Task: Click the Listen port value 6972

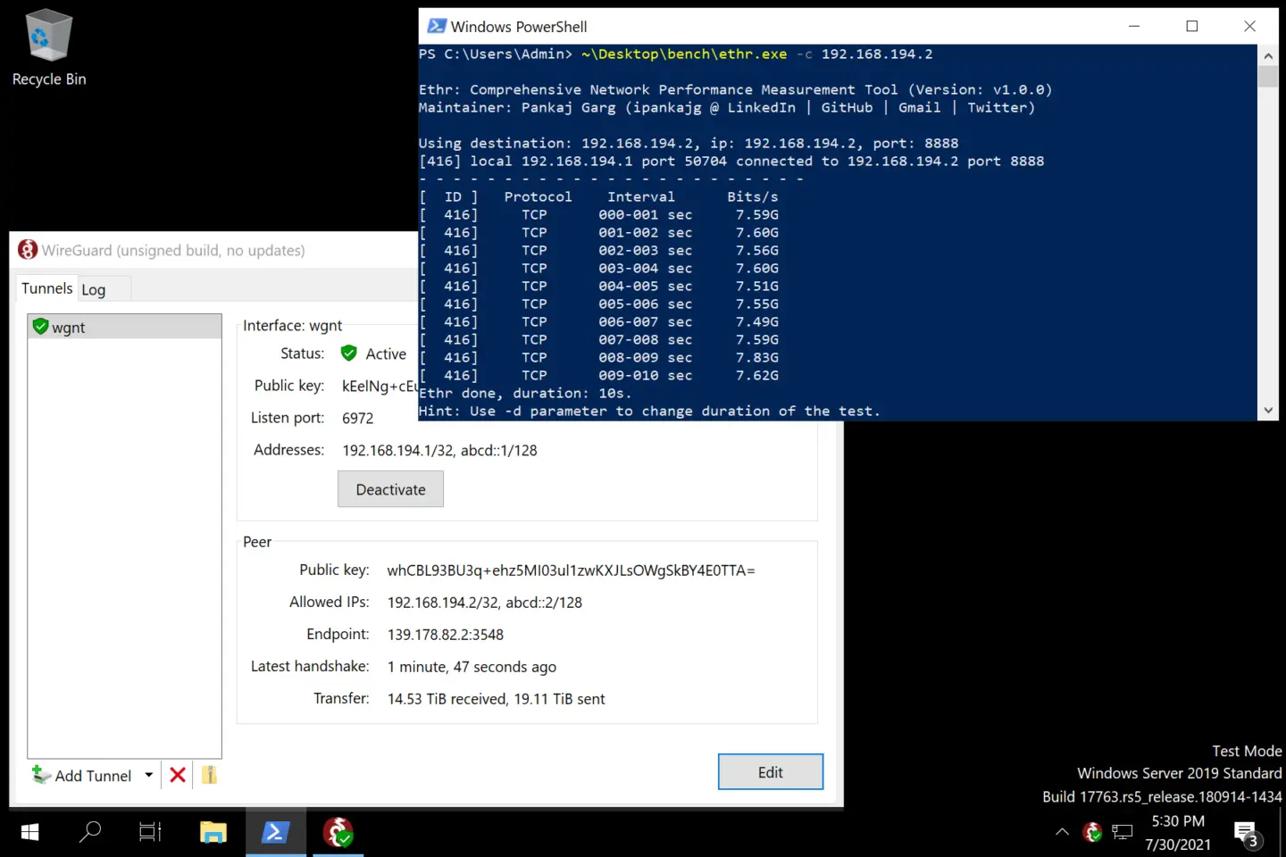Action: click(357, 418)
